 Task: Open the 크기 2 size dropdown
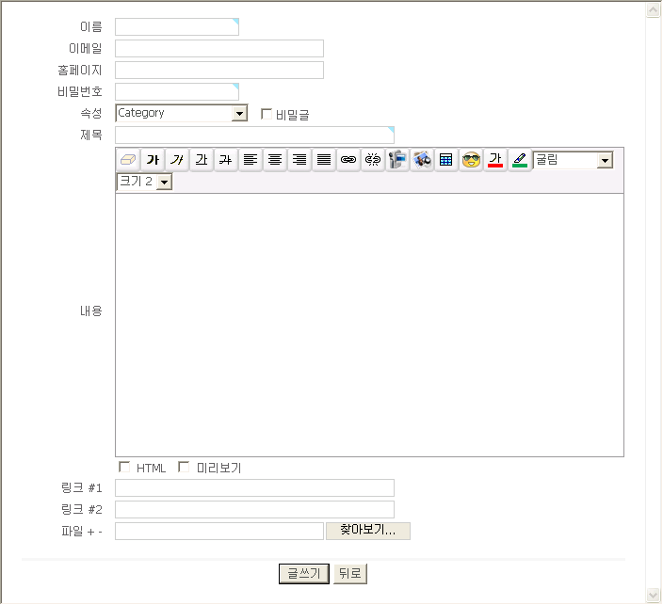click(144, 182)
